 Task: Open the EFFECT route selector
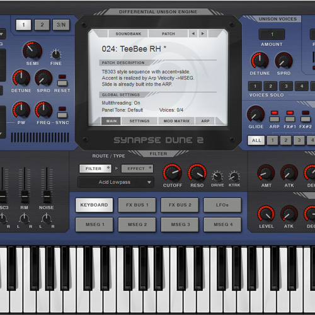pyautogui.click(x=137, y=168)
